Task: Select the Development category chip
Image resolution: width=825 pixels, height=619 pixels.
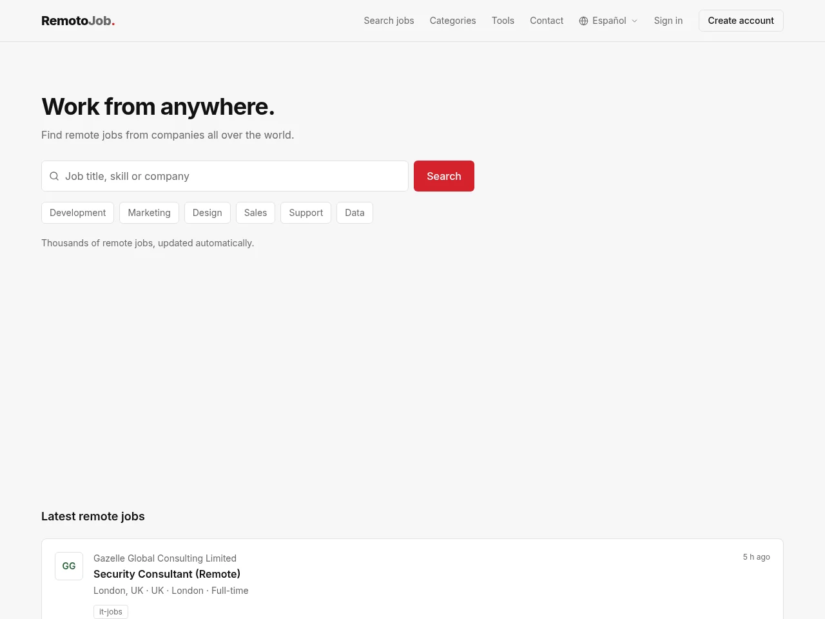Action: 77,213
